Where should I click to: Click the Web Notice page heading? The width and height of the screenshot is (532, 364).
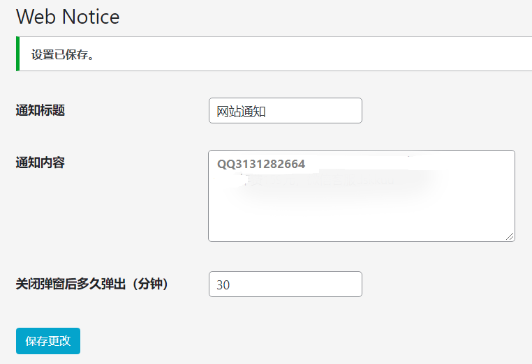tap(68, 17)
